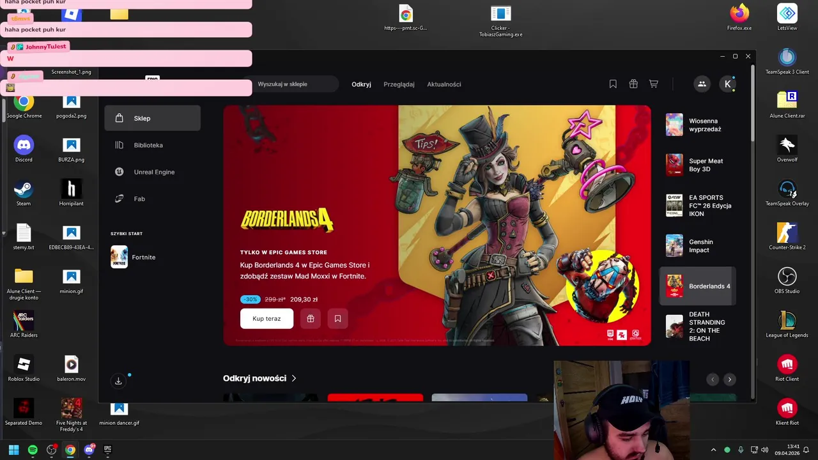Open Riot Client desktop shortcut
The image size is (818, 460).
[x=787, y=369]
